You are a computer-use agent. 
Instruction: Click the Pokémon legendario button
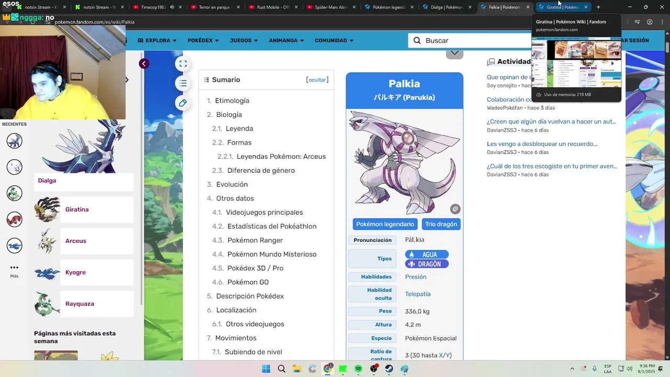(x=385, y=224)
